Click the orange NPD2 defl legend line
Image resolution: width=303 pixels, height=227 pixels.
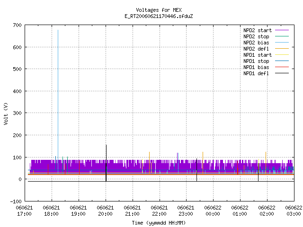282,49
